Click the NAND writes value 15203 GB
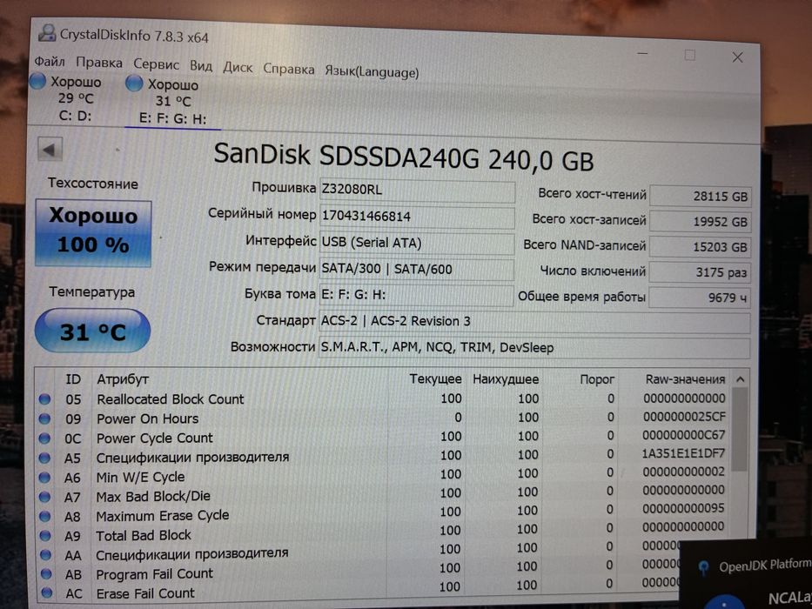 click(700, 247)
